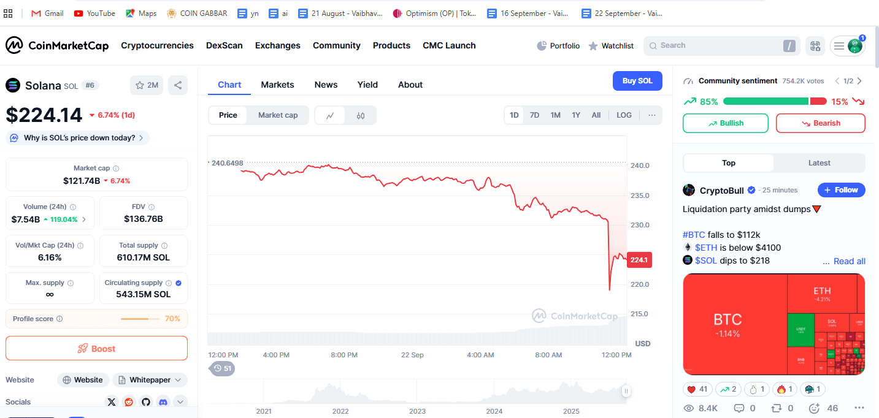Open the X (Twitter) social icon
Viewport: 879px width, 418px height.
pyautogui.click(x=111, y=402)
